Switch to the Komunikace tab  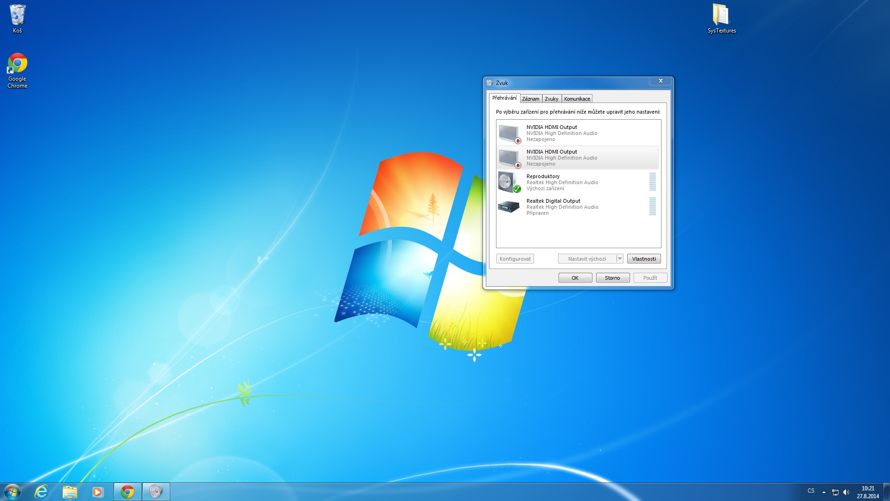(577, 99)
